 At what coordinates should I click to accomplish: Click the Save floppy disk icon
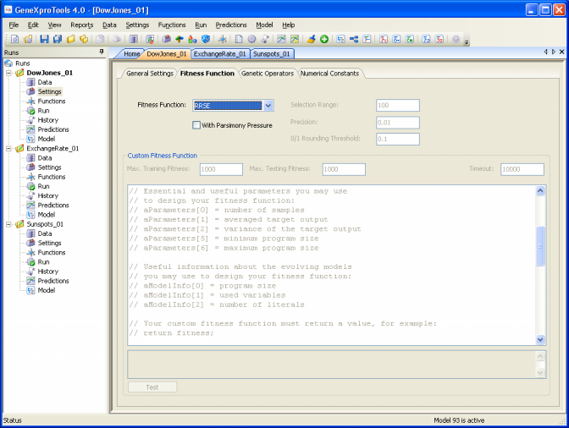click(44, 39)
